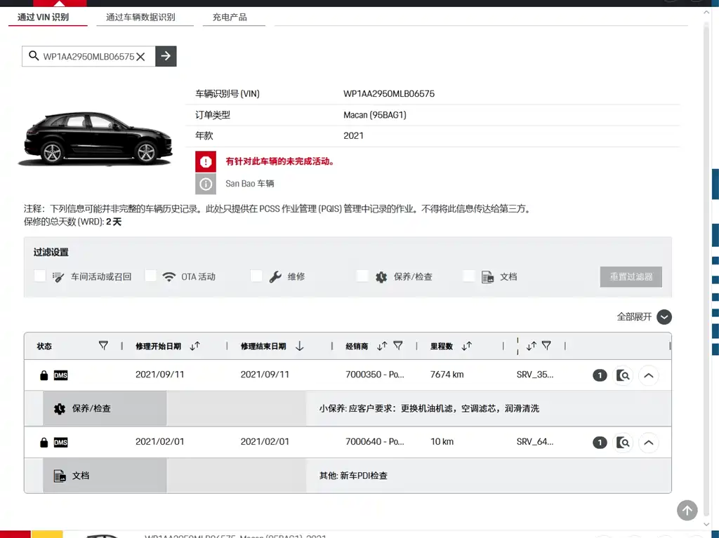
Task: Filter the 经销商 column with funnel
Action: pos(398,346)
